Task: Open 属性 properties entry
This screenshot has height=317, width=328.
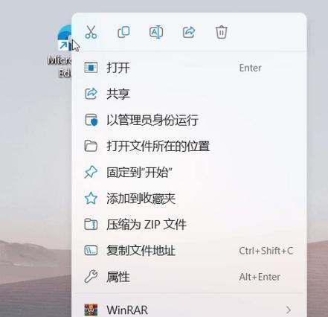Action: tap(189, 277)
